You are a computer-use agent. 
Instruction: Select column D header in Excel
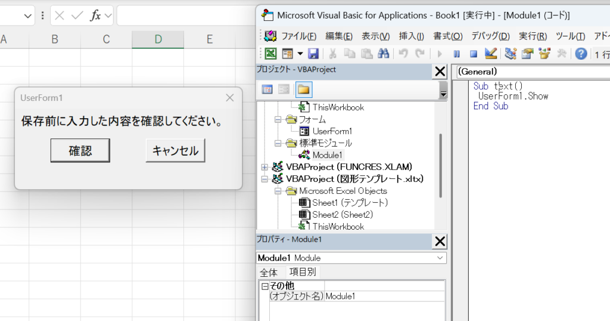(158, 39)
